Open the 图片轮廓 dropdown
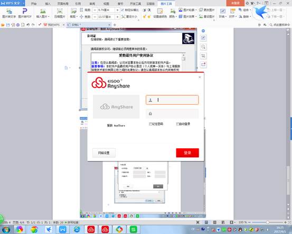292x234 pixels. pyautogui.click(x=196, y=10)
